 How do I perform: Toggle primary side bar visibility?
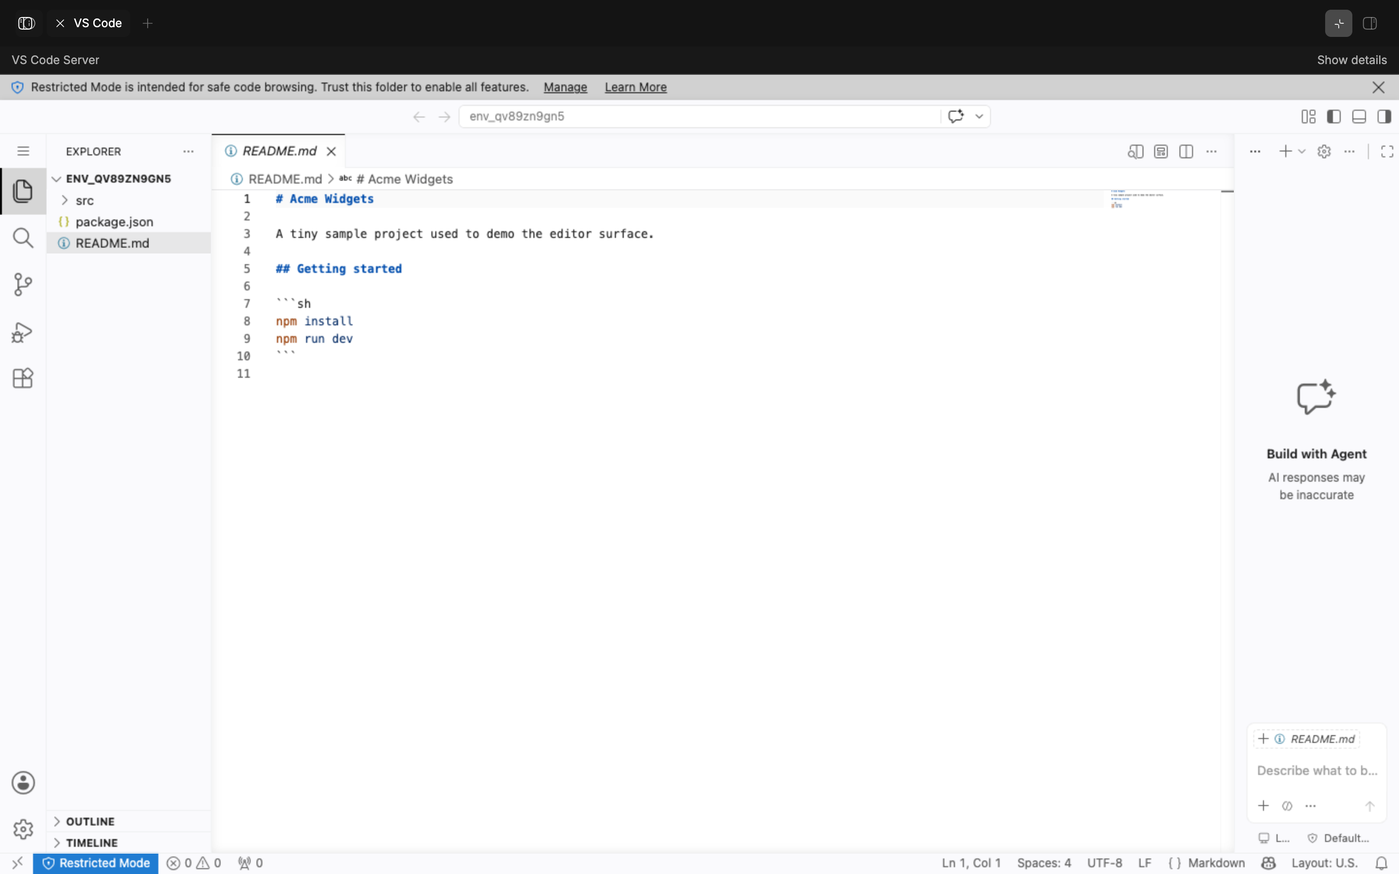click(1334, 117)
